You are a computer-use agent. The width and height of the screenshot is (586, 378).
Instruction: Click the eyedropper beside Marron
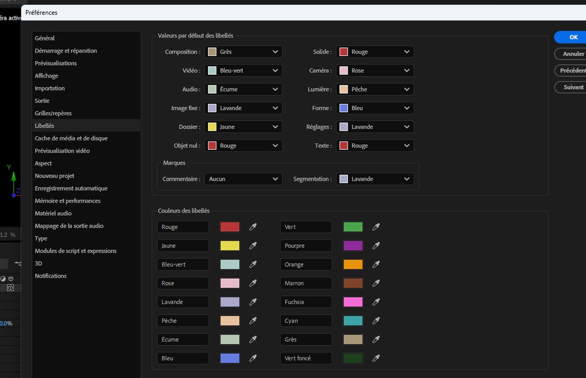click(x=376, y=283)
